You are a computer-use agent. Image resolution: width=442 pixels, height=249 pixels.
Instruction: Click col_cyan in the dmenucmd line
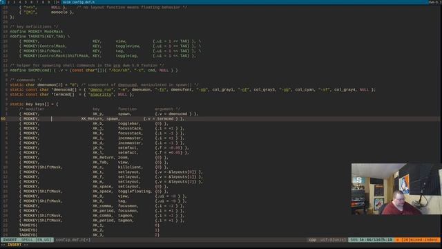coord(305,89)
